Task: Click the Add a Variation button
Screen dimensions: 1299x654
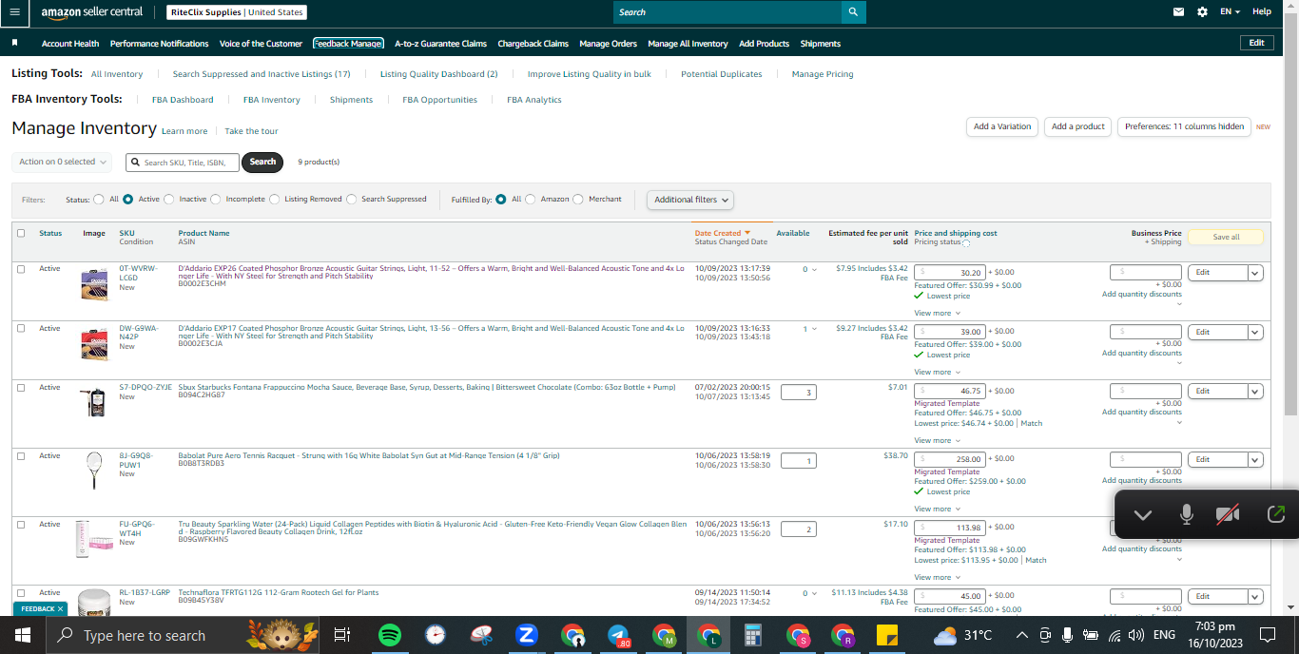Action: [x=1002, y=126]
